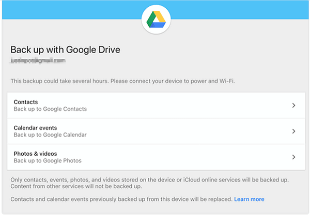Expand the Contacts row chevron
This screenshot has height=216, width=310.
point(293,106)
